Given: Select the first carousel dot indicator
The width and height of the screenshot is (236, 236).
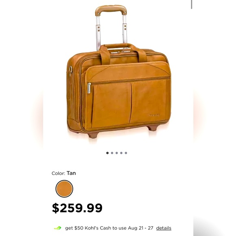Looking at the screenshot, I should 107,153.
